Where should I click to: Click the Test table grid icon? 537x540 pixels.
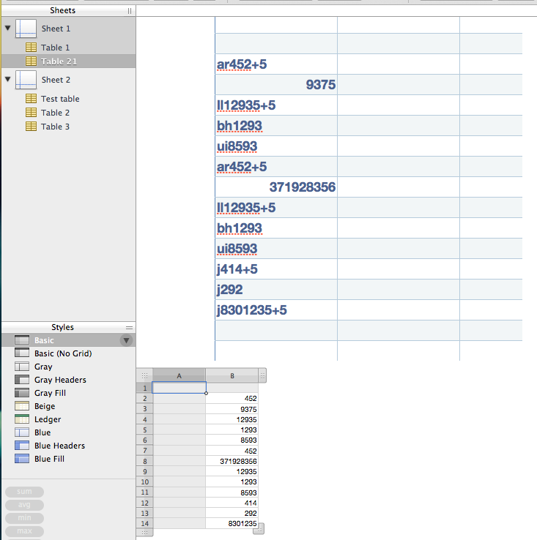tap(31, 99)
